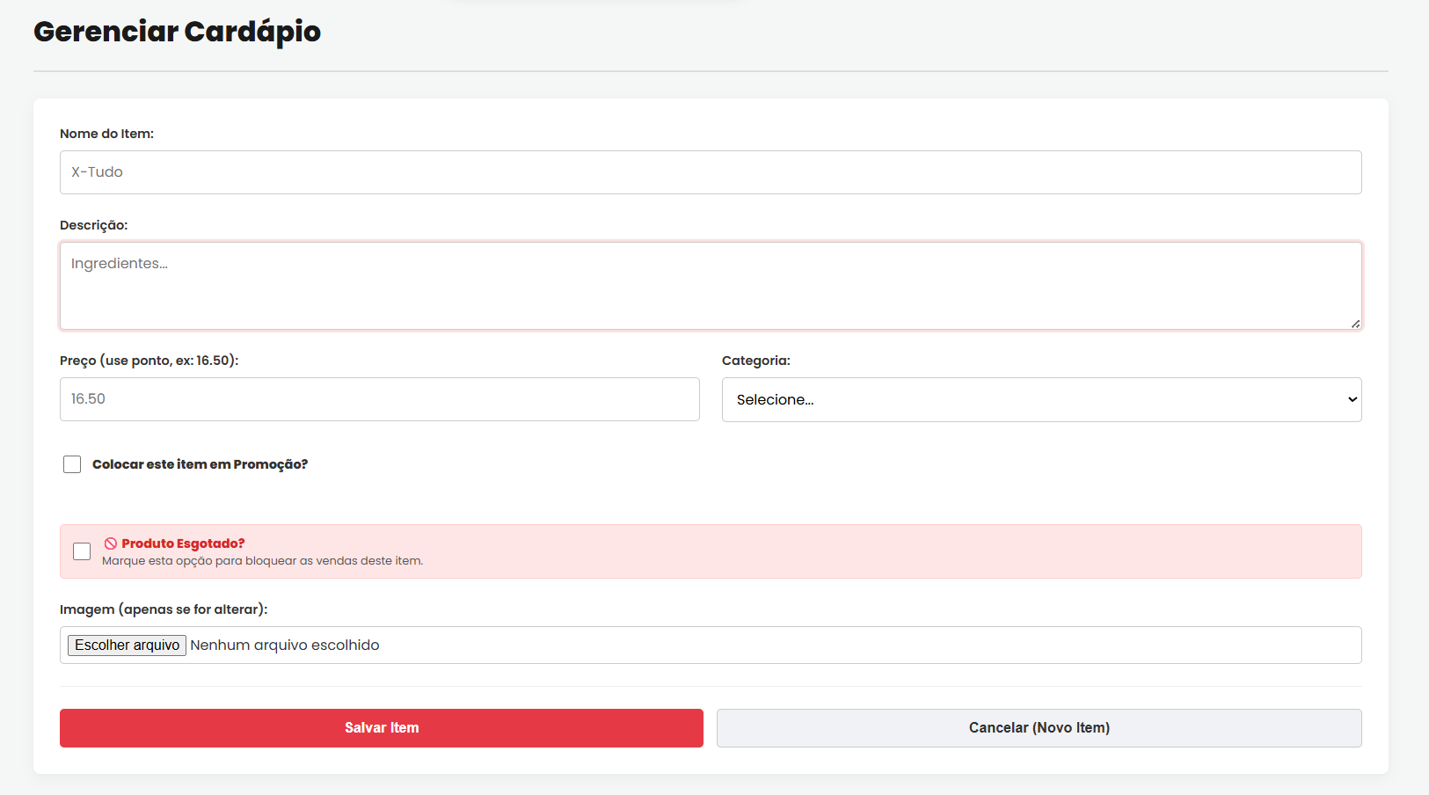Tick the Produto Esgotado checkbox

pyautogui.click(x=82, y=551)
